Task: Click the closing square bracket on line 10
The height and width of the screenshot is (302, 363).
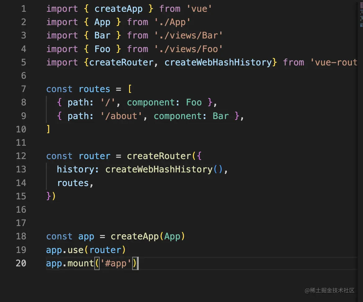Action: click(x=48, y=129)
